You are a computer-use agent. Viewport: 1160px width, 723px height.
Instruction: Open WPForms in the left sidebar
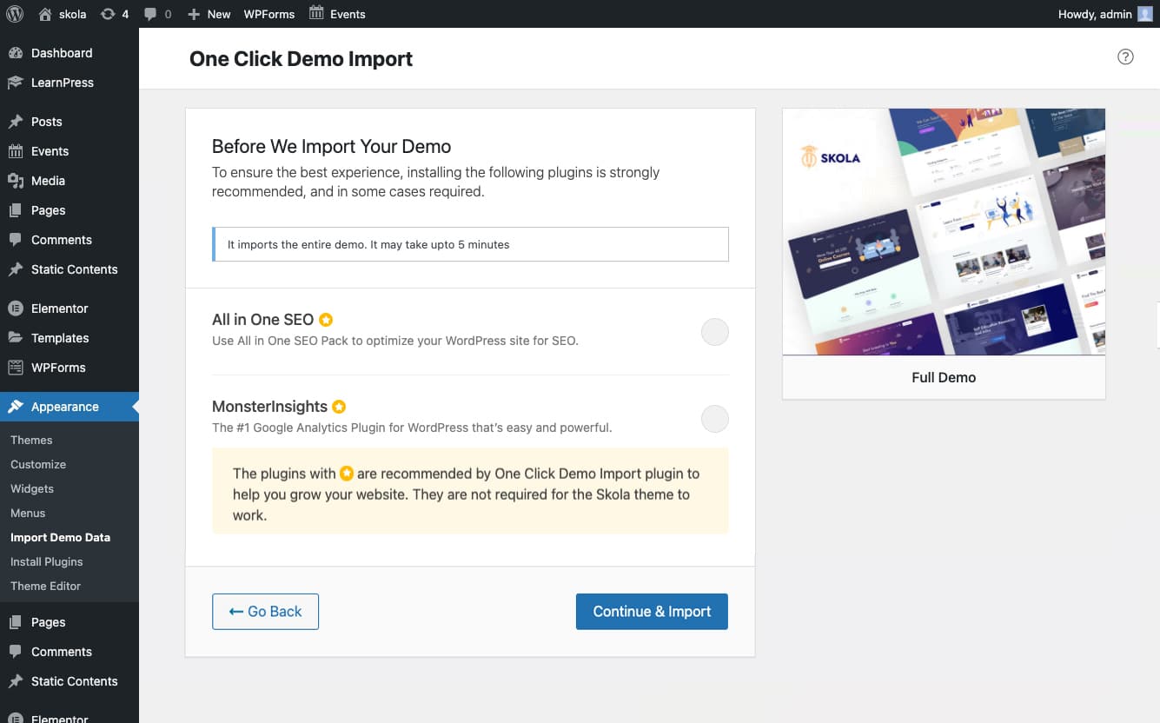(70, 368)
